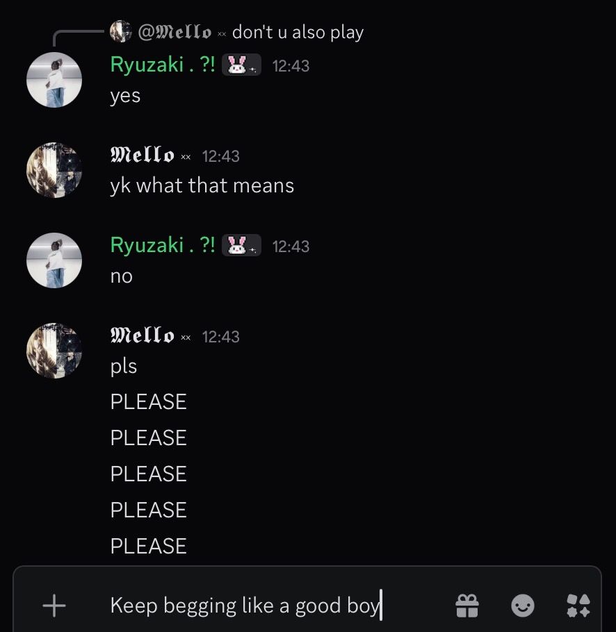Open the apps launcher icon
This screenshot has width=616, height=632.
coord(578,606)
